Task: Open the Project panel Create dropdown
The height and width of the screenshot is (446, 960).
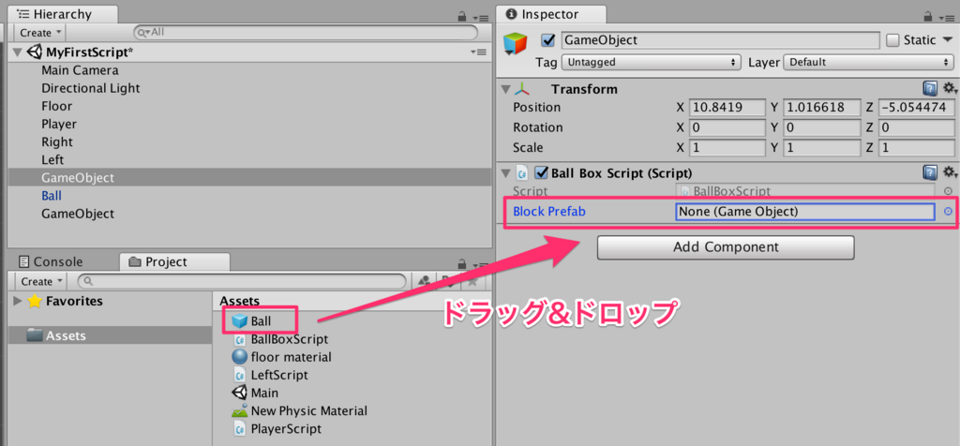Action: point(40,281)
